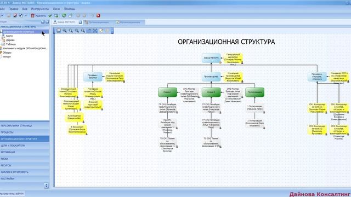The image size is (351, 197).
Task: Click the Удалить delete button with trash icon
Action: coord(38,16)
